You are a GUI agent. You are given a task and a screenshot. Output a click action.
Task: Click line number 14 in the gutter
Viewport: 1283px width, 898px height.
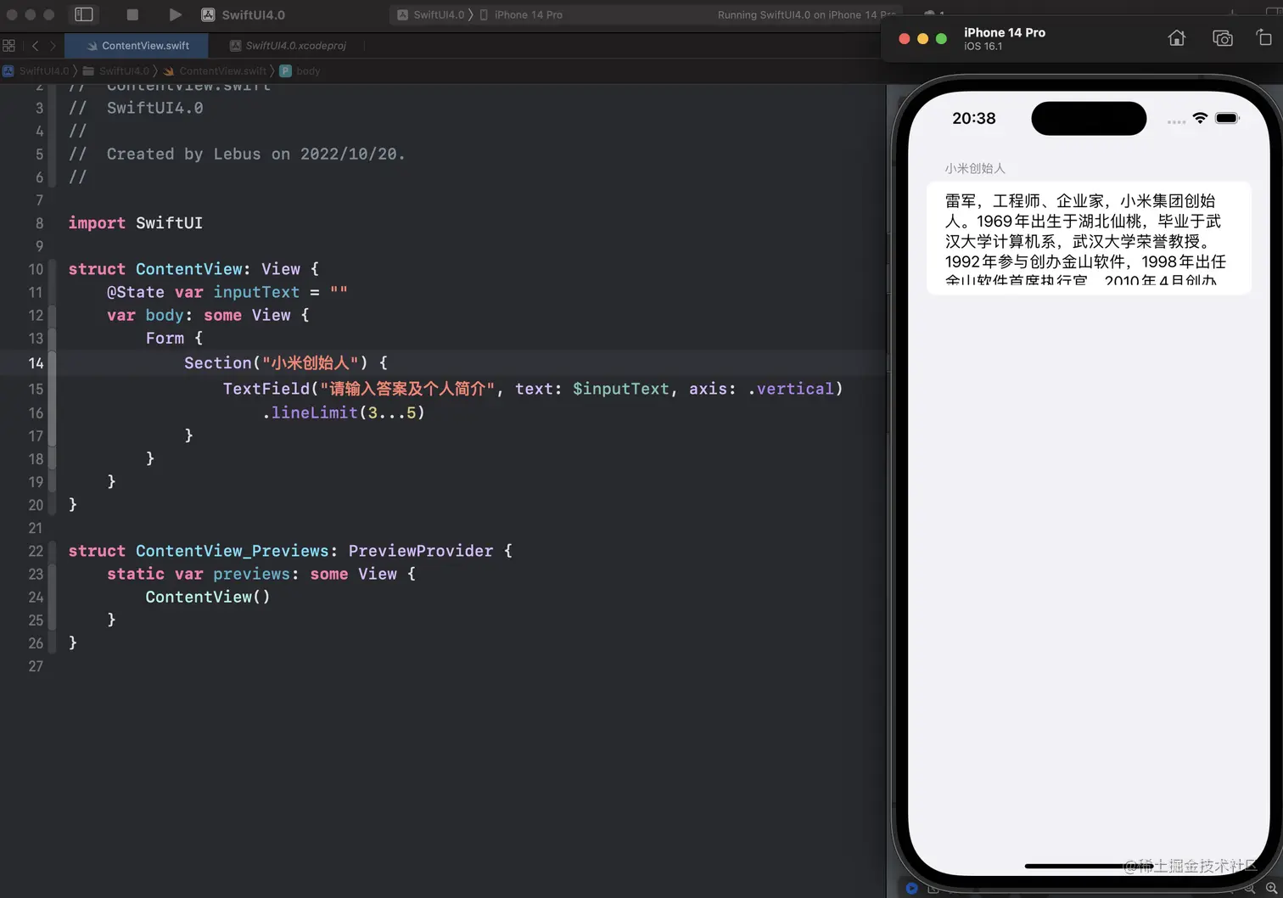pyautogui.click(x=36, y=363)
